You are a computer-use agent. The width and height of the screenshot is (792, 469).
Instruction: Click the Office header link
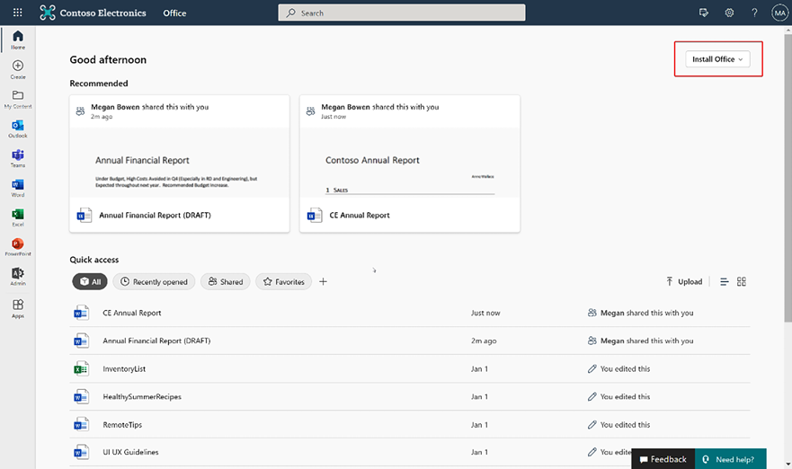pos(174,13)
